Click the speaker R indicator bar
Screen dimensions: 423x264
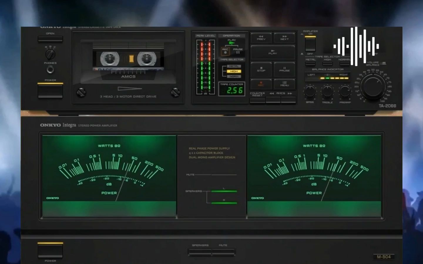click(x=224, y=203)
